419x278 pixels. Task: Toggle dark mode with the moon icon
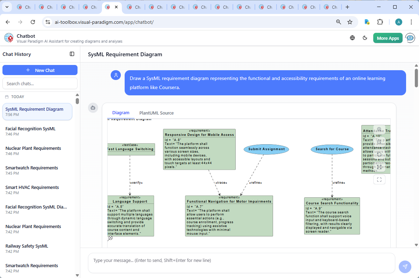point(365,38)
